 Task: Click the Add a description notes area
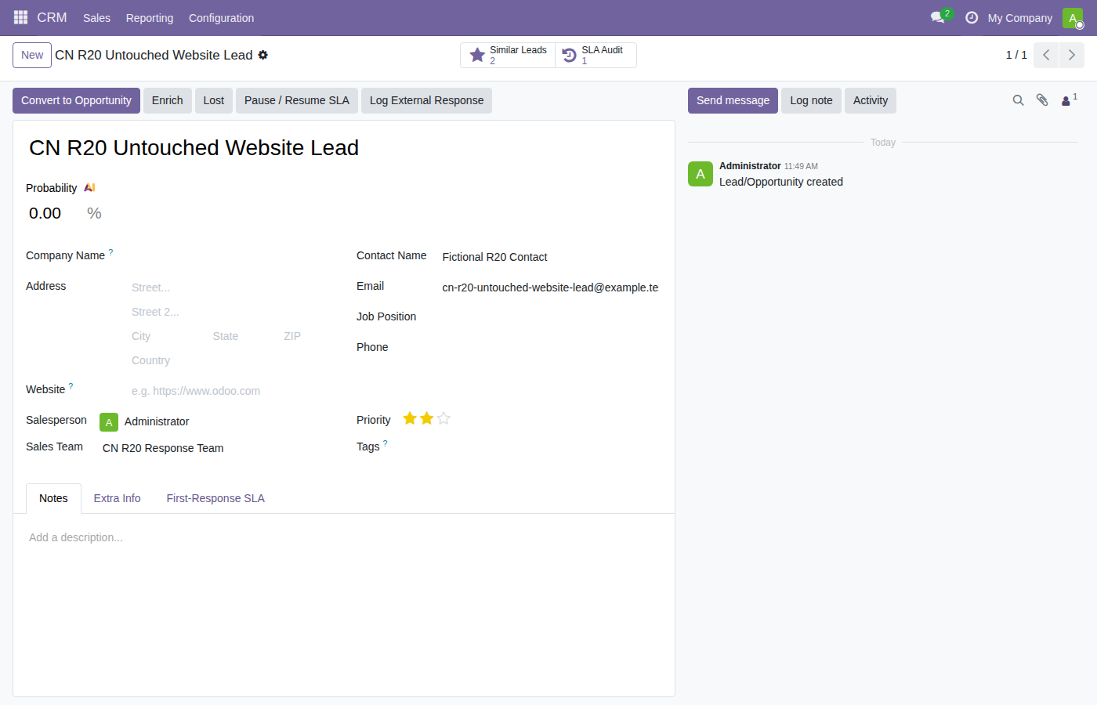point(344,537)
